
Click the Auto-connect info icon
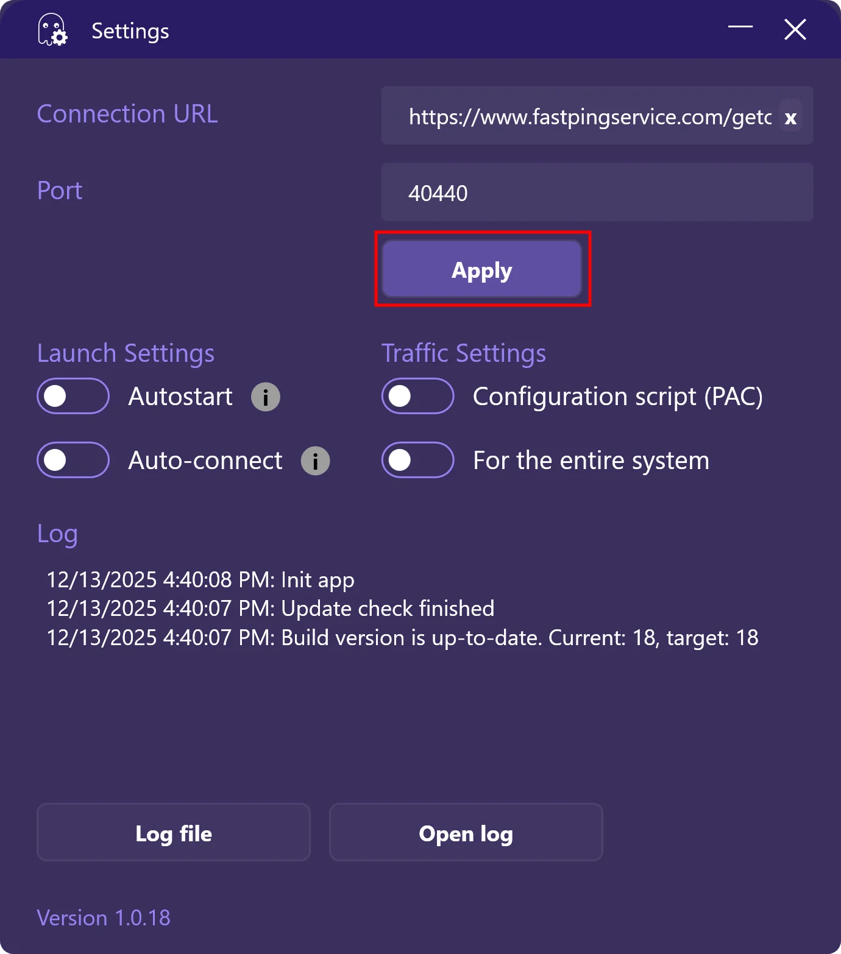(315, 461)
